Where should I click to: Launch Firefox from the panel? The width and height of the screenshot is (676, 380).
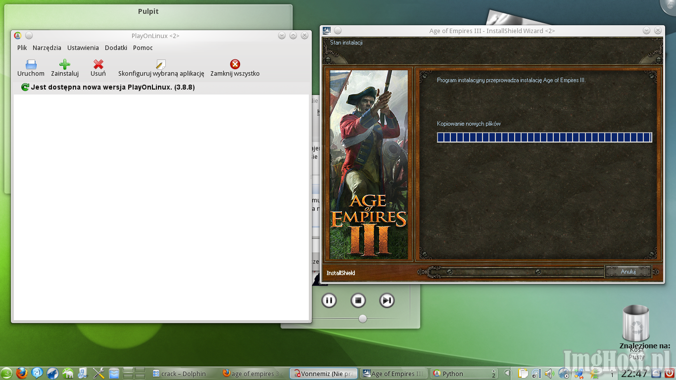point(22,373)
